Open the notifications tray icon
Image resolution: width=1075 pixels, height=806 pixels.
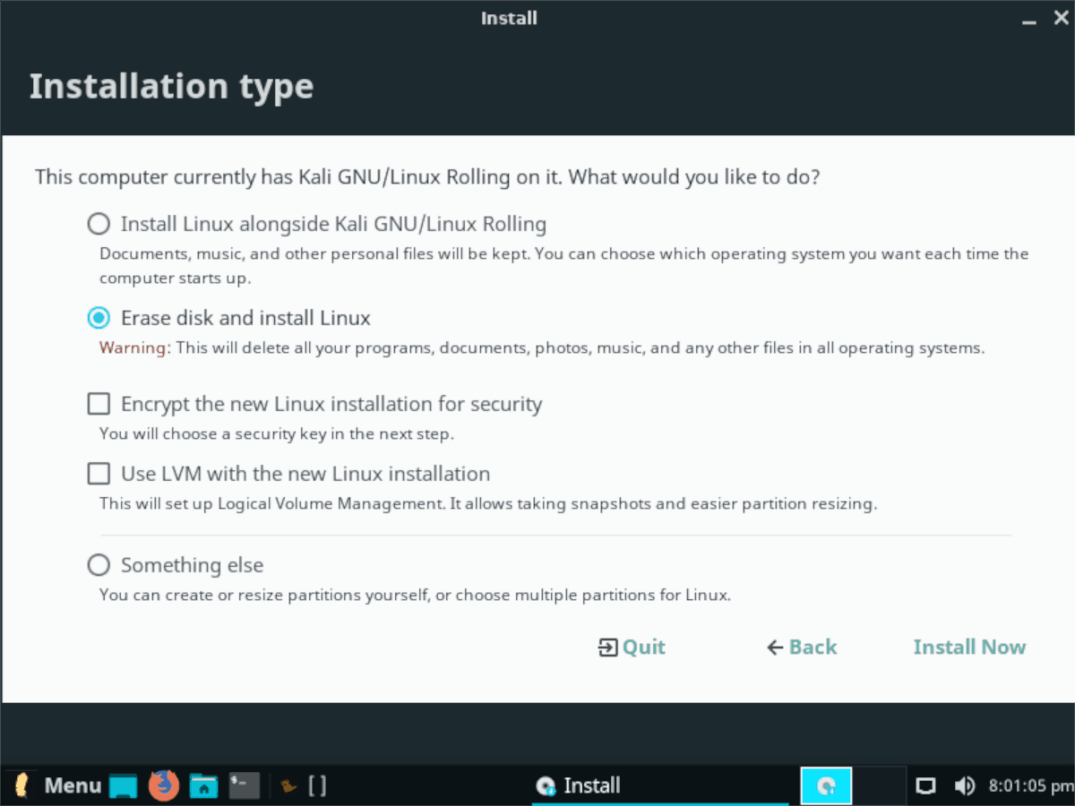pyautogui.click(x=925, y=786)
